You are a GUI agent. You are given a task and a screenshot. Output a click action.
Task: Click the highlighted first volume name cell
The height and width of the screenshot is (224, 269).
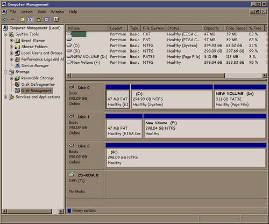pos(79,34)
